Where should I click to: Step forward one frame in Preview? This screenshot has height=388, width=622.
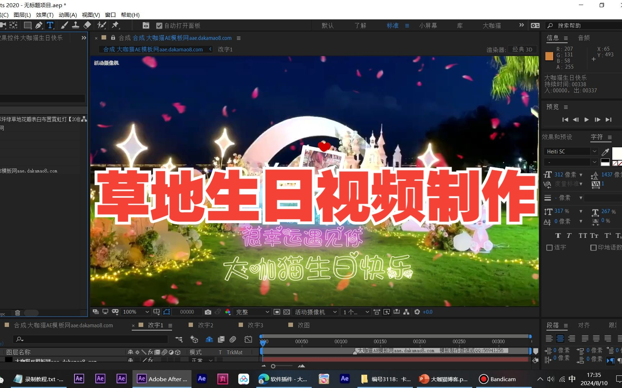click(598, 120)
